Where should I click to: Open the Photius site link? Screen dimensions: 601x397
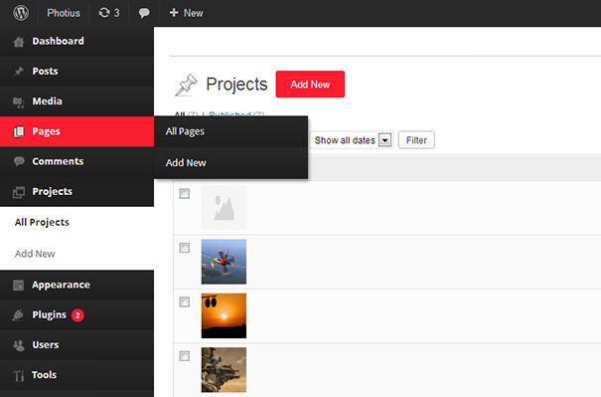[64, 13]
